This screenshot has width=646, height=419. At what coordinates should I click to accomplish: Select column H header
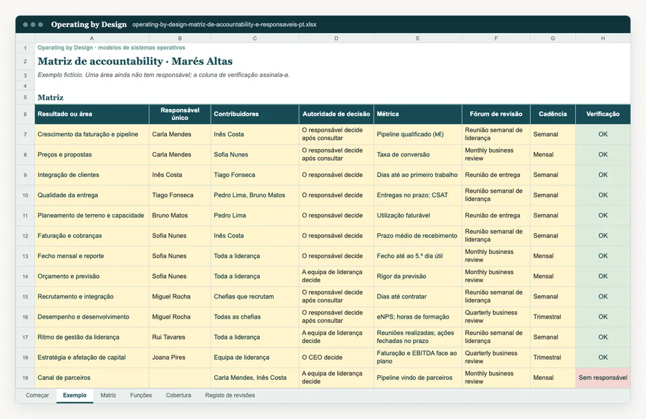tap(603, 38)
